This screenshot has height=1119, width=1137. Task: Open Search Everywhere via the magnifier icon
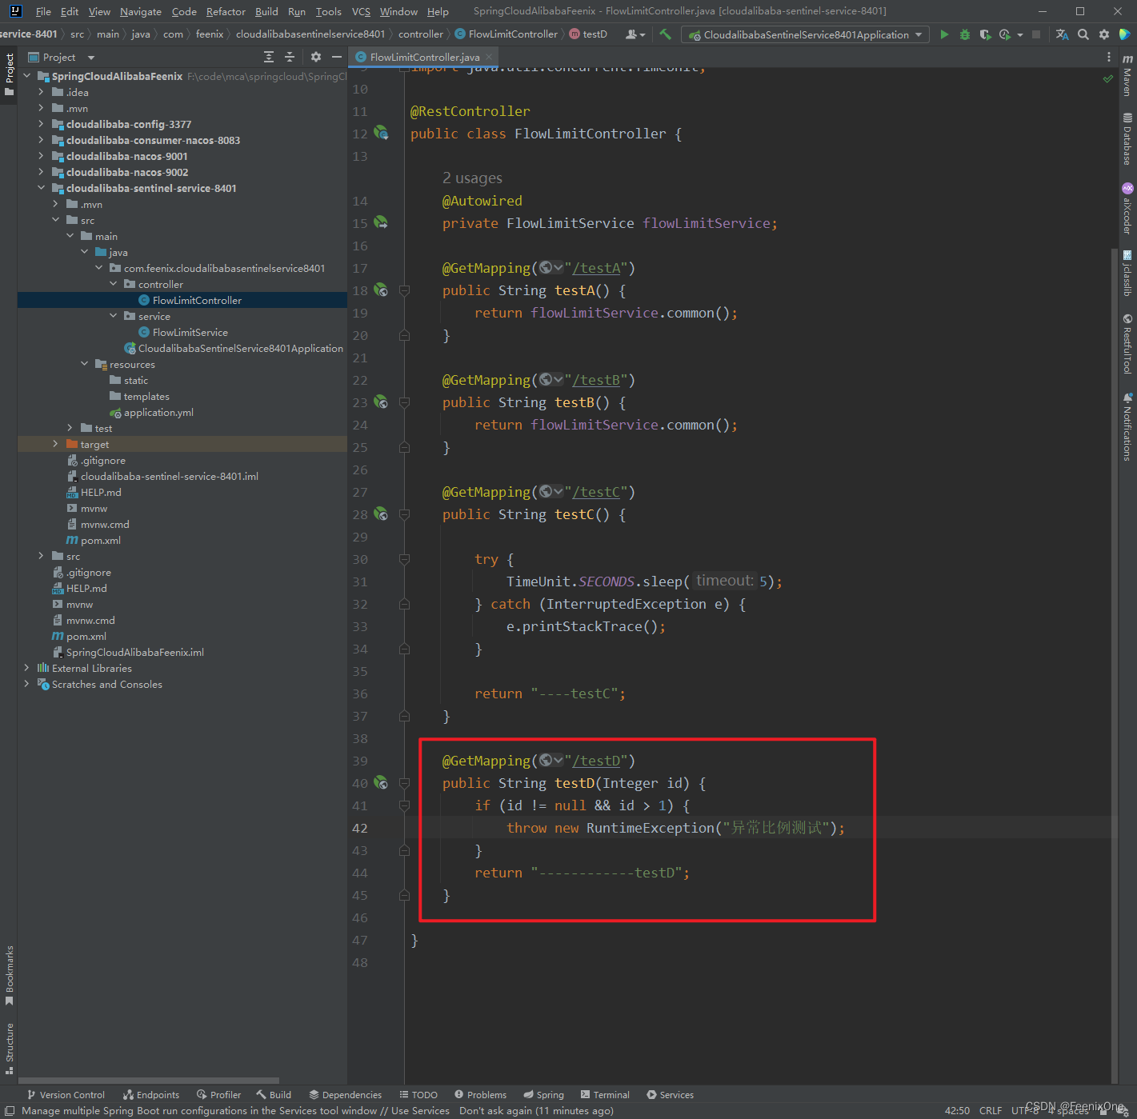[x=1083, y=34]
